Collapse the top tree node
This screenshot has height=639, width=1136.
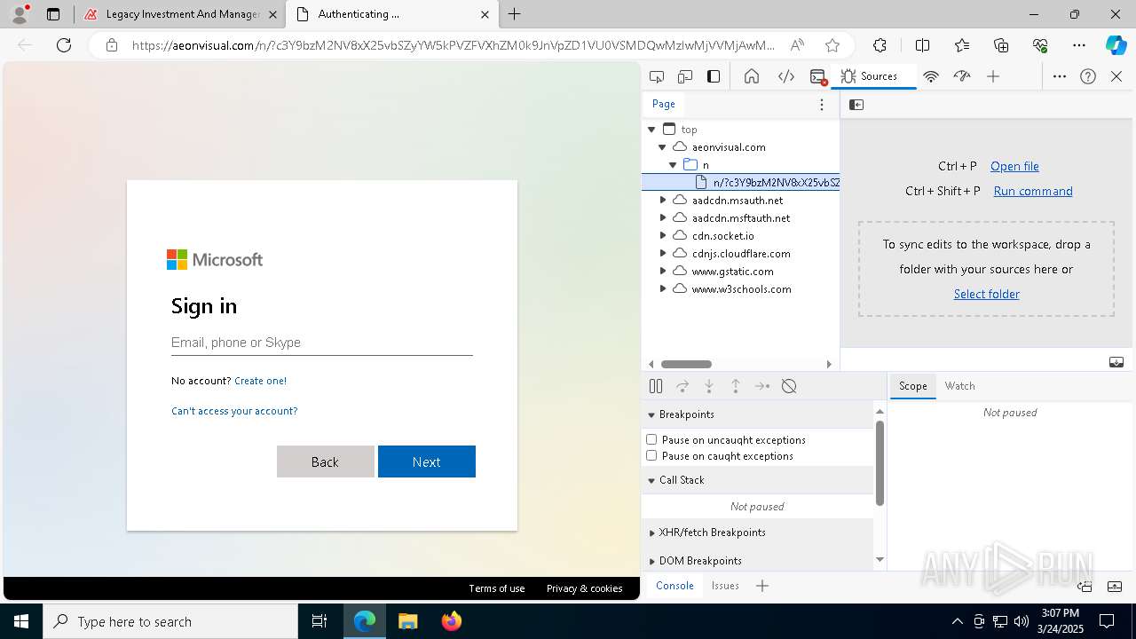pyautogui.click(x=652, y=130)
